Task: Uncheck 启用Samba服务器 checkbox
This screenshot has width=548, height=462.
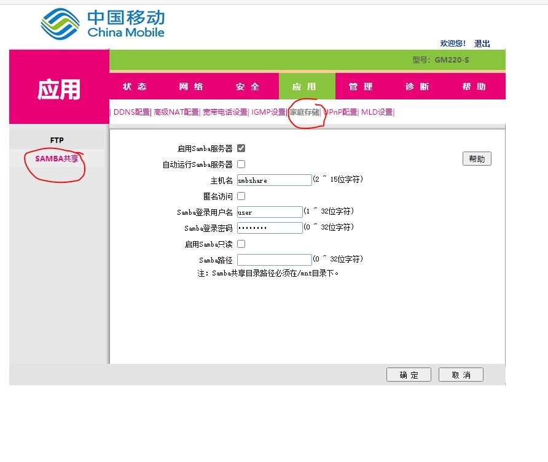Action: coord(241,148)
